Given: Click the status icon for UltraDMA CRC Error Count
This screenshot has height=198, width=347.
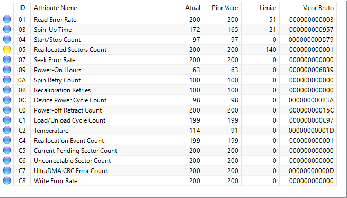Looking at the screenshot, I should [x=7, y=171].
